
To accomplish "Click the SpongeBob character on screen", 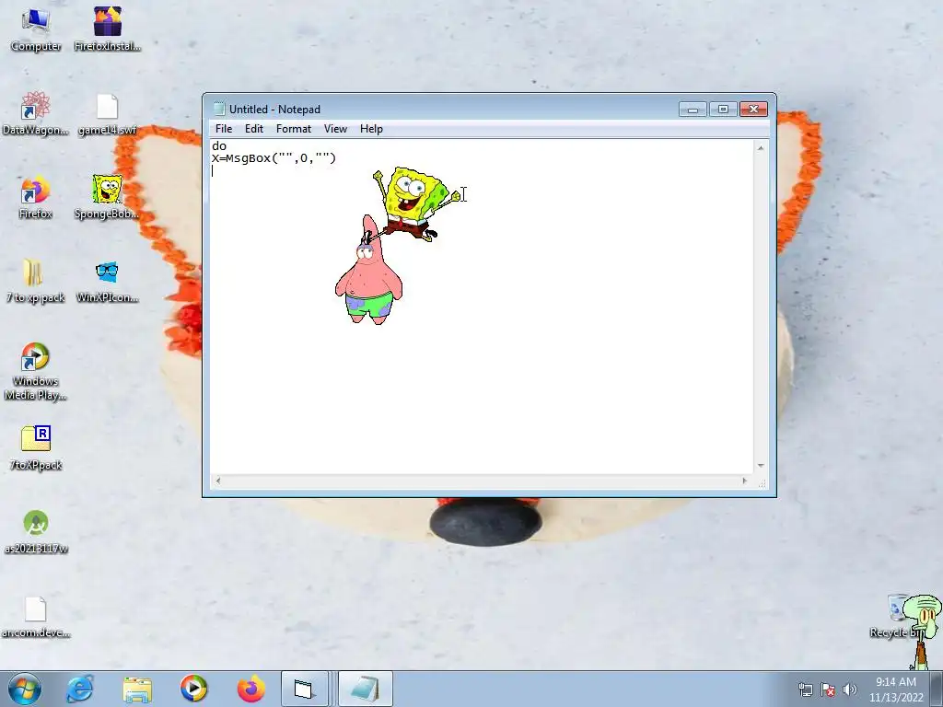I will (x=415, y=203).
